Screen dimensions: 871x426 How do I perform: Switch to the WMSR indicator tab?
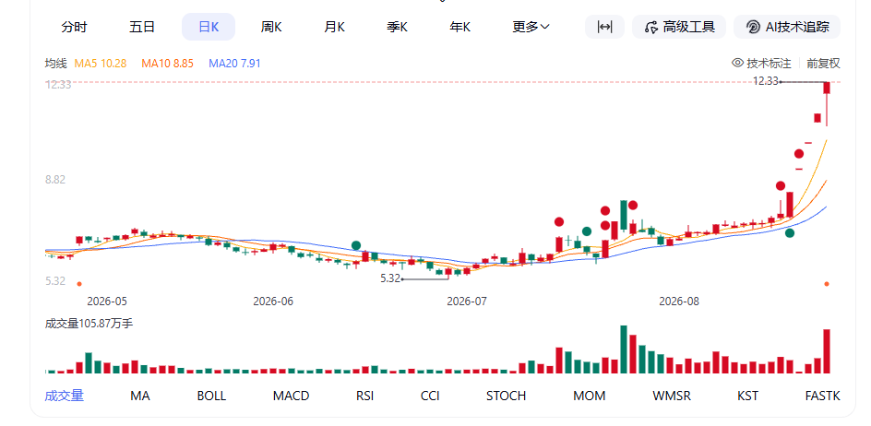click(x=672, y=396)
